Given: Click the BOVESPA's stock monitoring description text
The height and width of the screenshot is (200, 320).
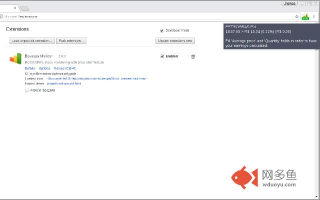Looking at the screenshot, I should (x=64, y=62).
